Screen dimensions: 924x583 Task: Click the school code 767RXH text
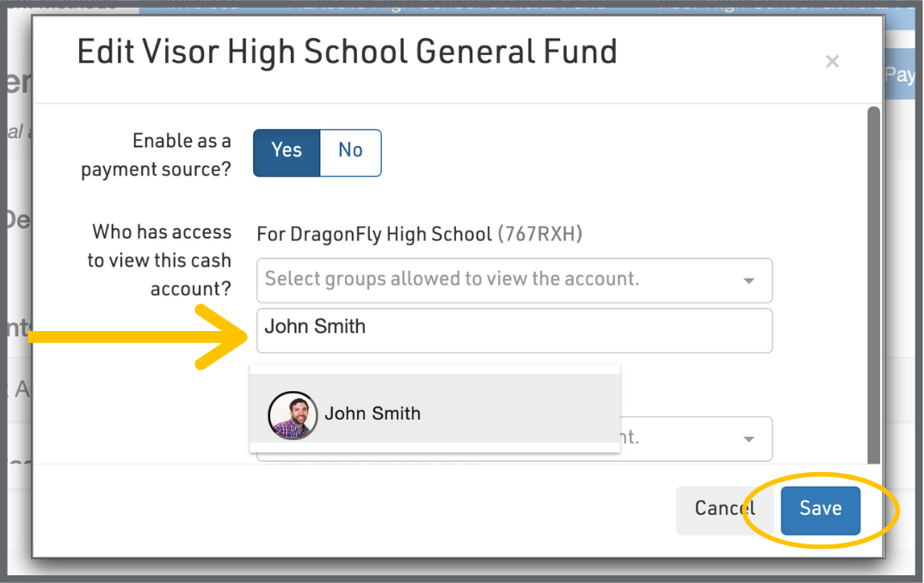[540, 235]
